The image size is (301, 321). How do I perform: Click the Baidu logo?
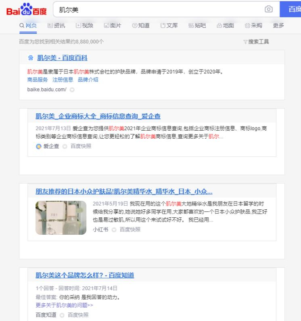(x=27, y=10)
